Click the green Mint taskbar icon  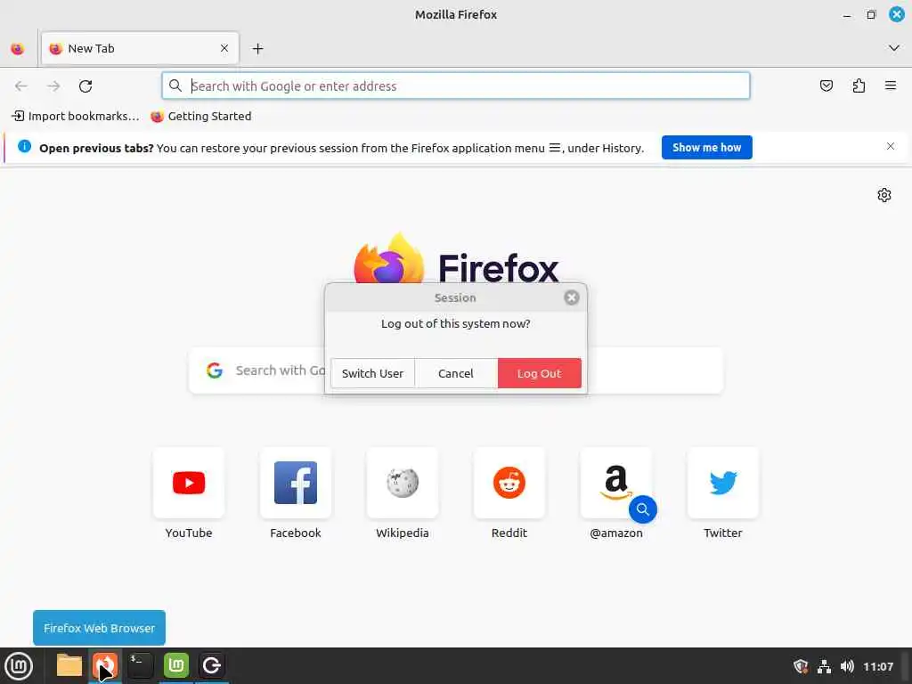pos(176,665)
